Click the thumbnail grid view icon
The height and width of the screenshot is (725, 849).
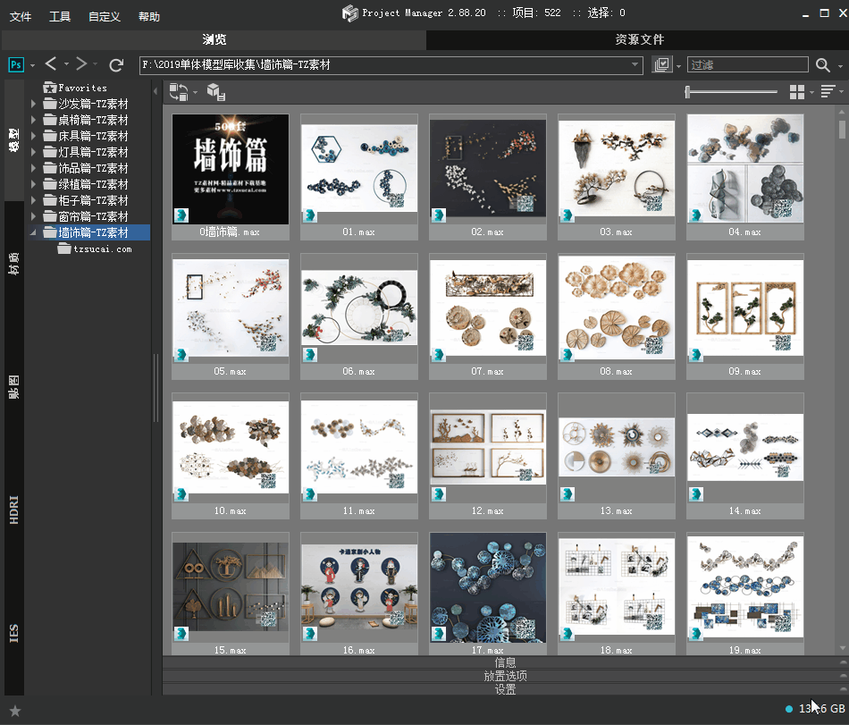797,91
